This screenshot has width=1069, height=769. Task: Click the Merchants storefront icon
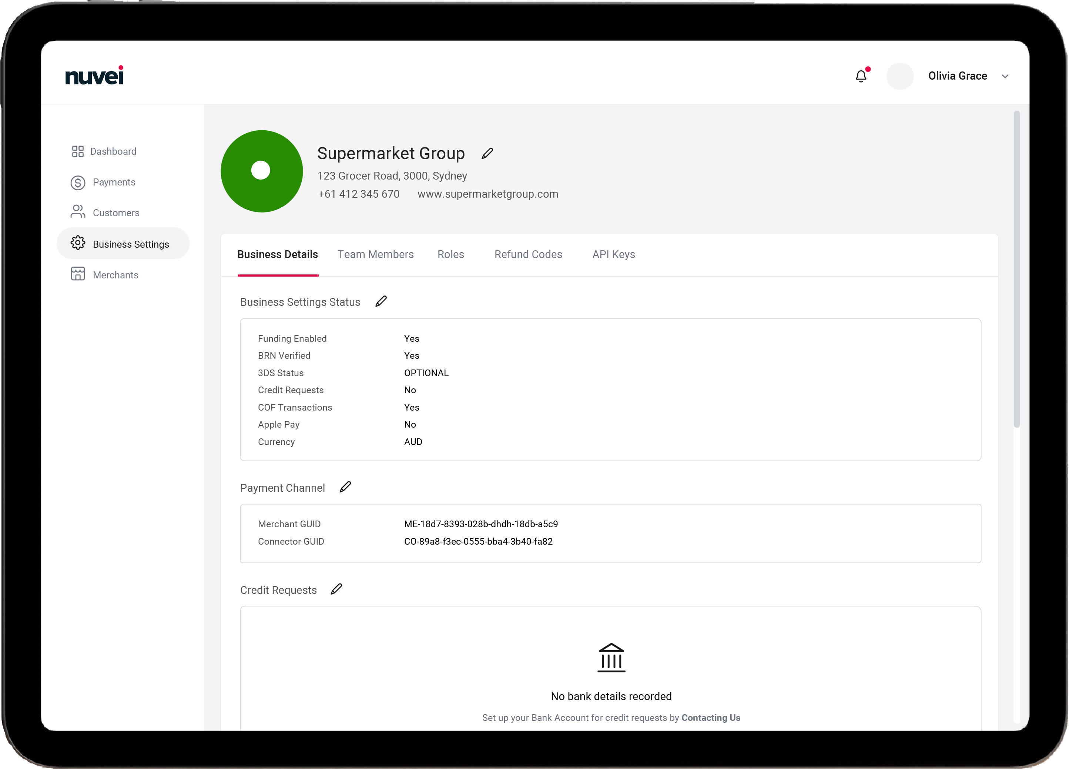(78, 274)
